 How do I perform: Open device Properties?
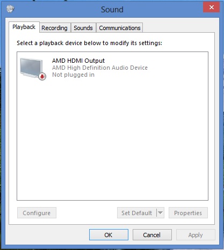(x=188, y=213)
